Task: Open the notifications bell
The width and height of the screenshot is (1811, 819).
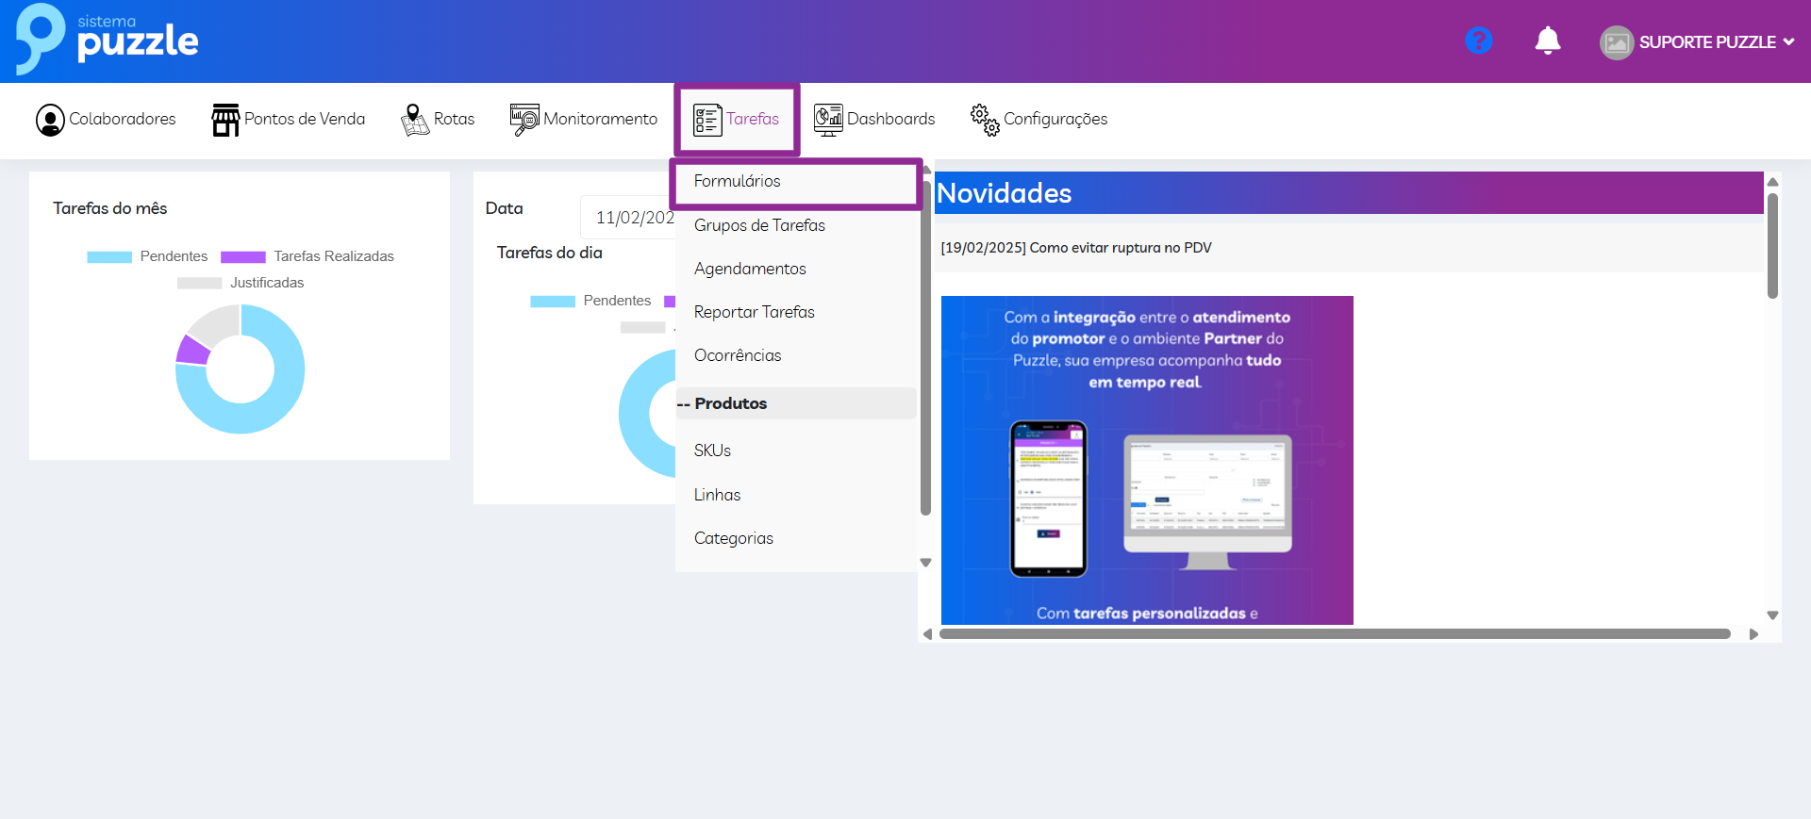Action: click(x=1547, y=41)
